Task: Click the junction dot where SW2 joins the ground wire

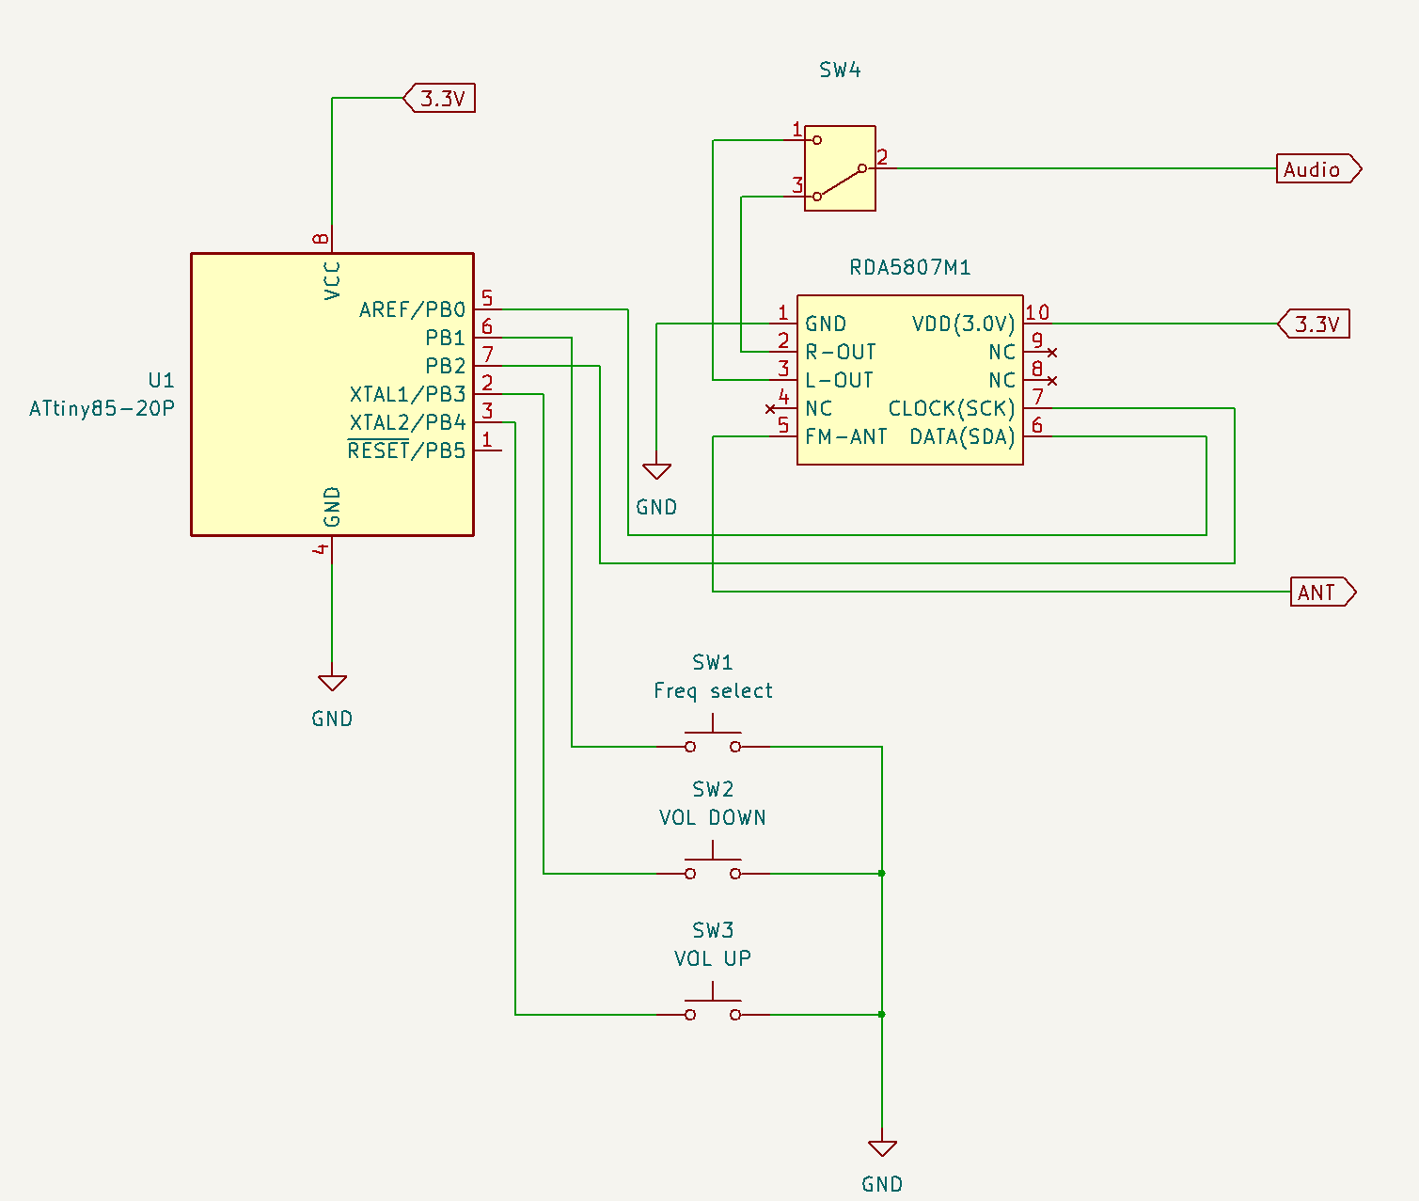Action: click(x=882, y=874)
